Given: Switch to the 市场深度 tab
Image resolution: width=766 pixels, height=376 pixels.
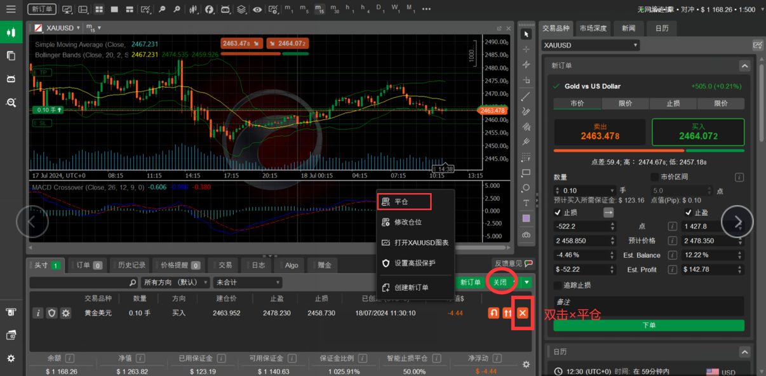Looking at the screenshot, I should (593, 28).
